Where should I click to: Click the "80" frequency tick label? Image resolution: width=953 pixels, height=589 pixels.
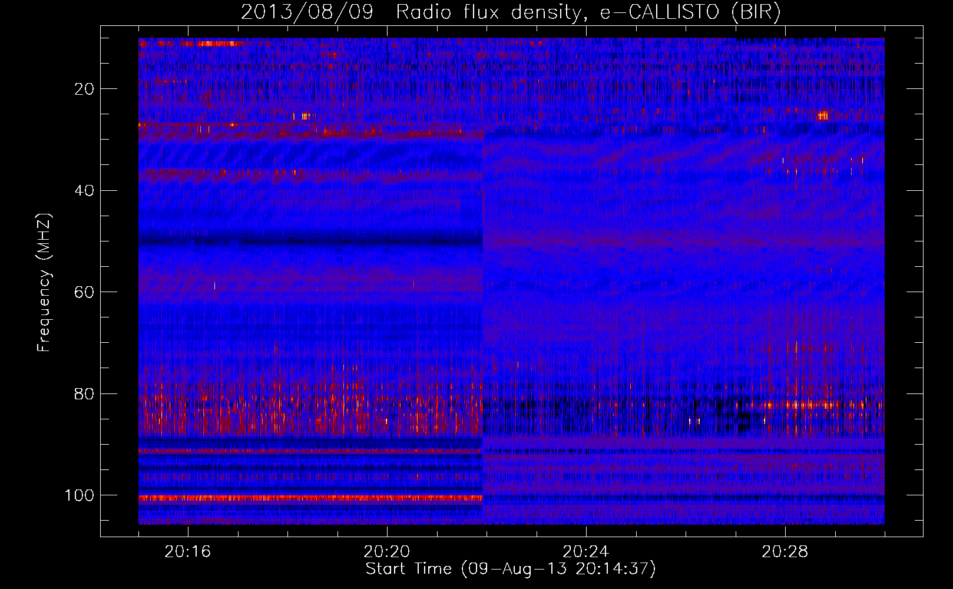84,394
